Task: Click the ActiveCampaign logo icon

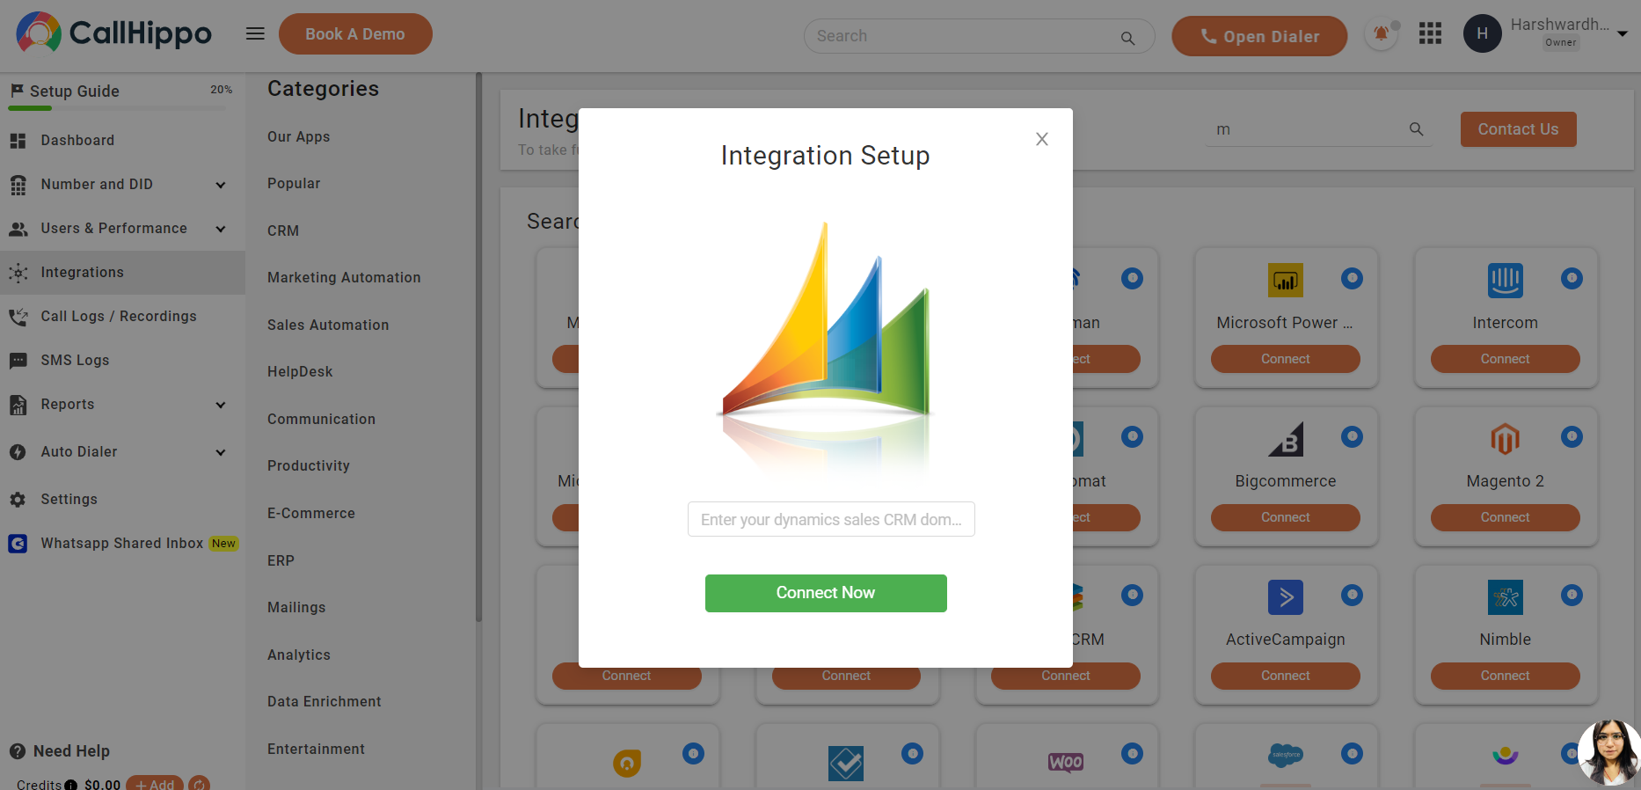Action: (x=1286, y=597)
